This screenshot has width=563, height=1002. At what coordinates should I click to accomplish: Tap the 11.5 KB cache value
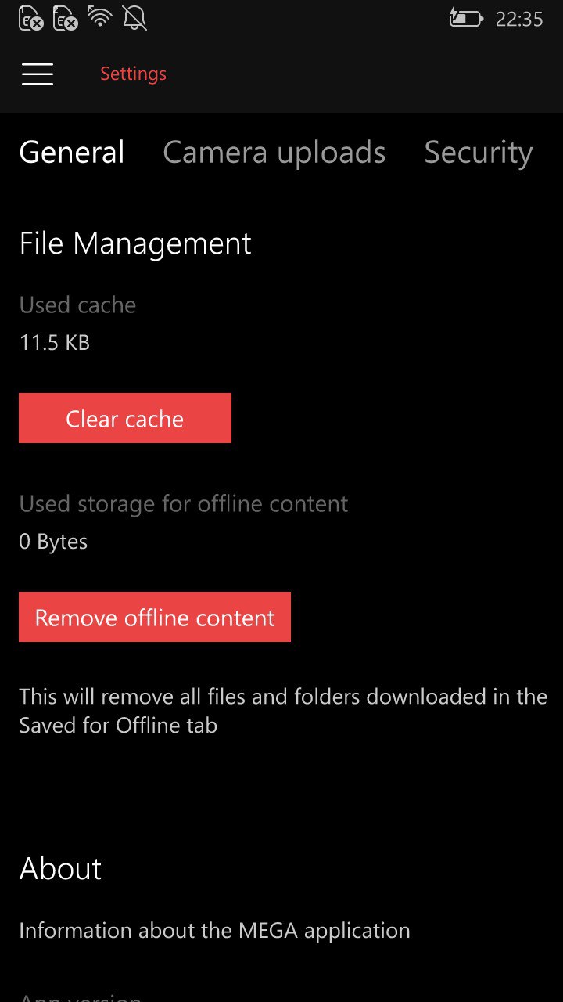click(55, 342)
